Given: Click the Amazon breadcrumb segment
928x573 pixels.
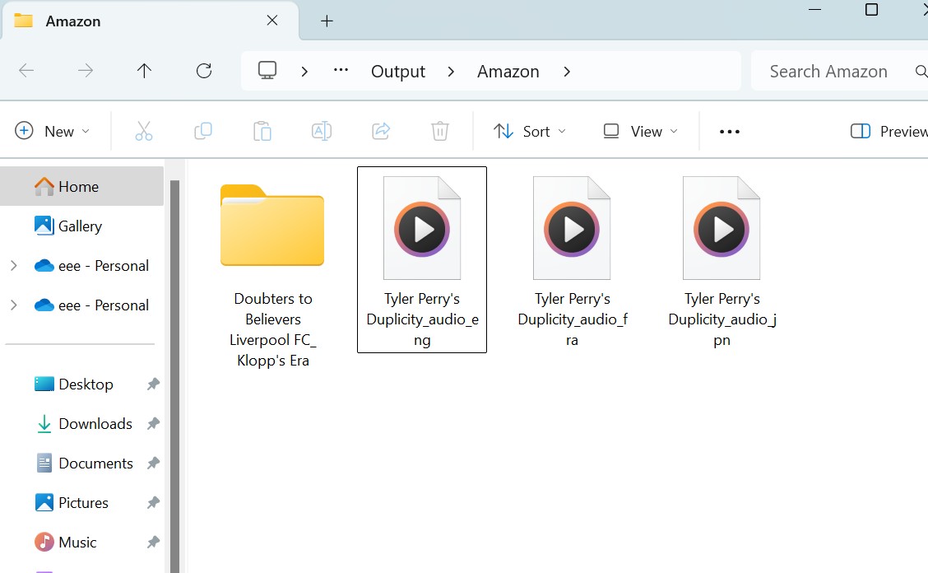Looking at the screenshot, I should 508,71.
